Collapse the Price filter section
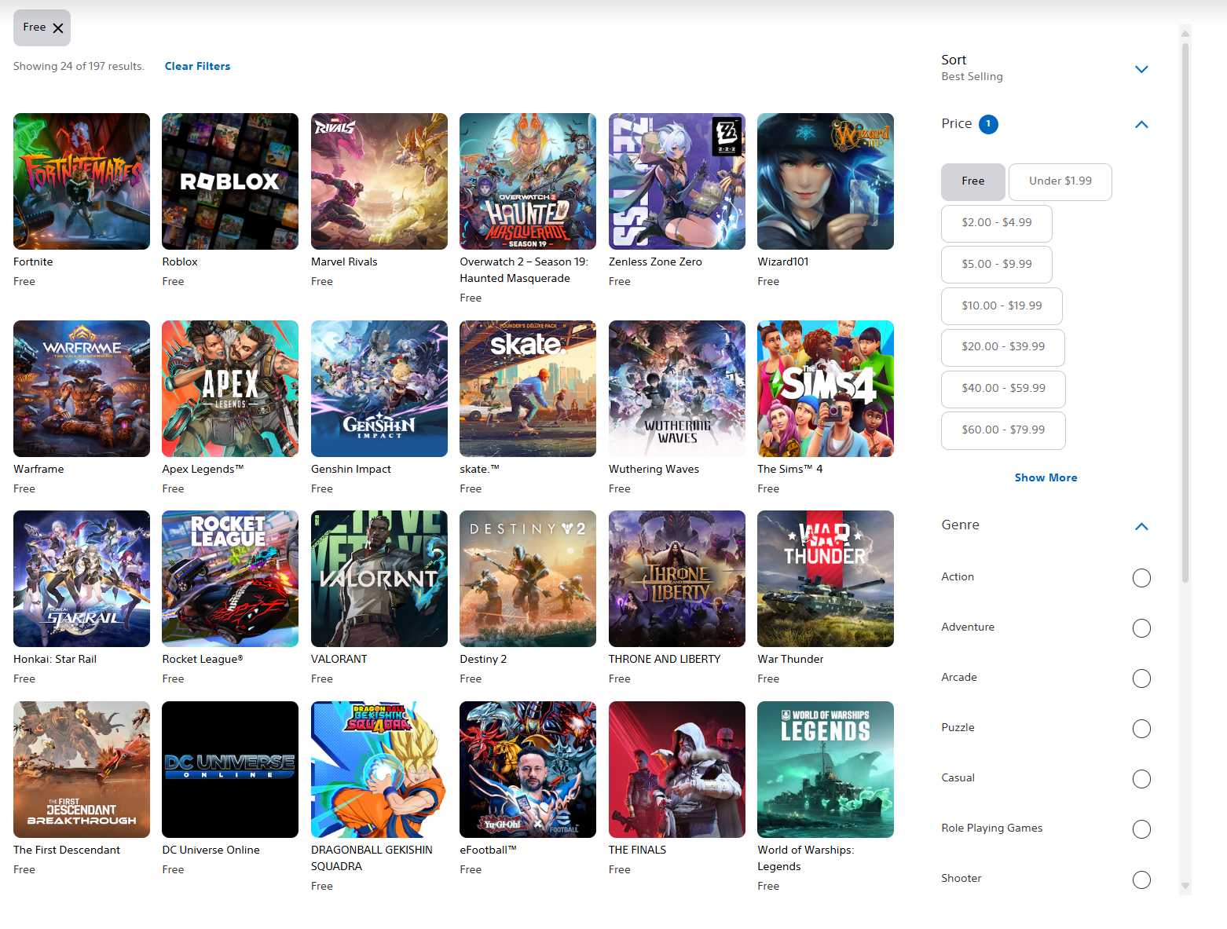Image resolution: width=1227 pixels, height=929 pixels. click(1141, 124)
